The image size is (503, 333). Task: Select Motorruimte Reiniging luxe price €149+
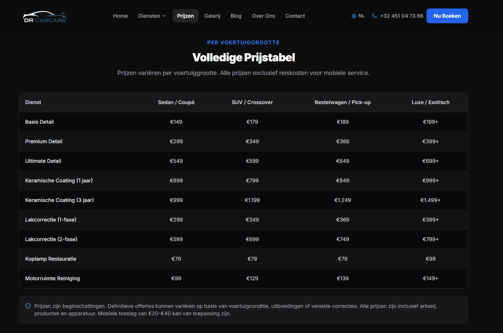(x=431, y=278)
